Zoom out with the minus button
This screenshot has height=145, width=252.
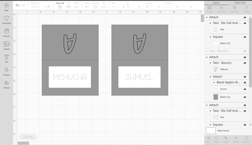click(x=21, y=137)
